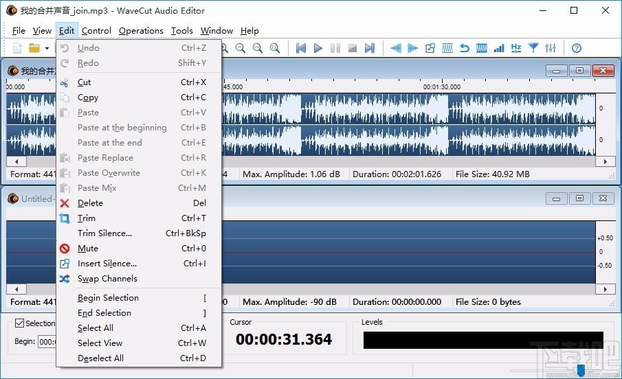Minimize the Untitled child window
This screenshot has width=622, height=379.
tap(556, 198)
